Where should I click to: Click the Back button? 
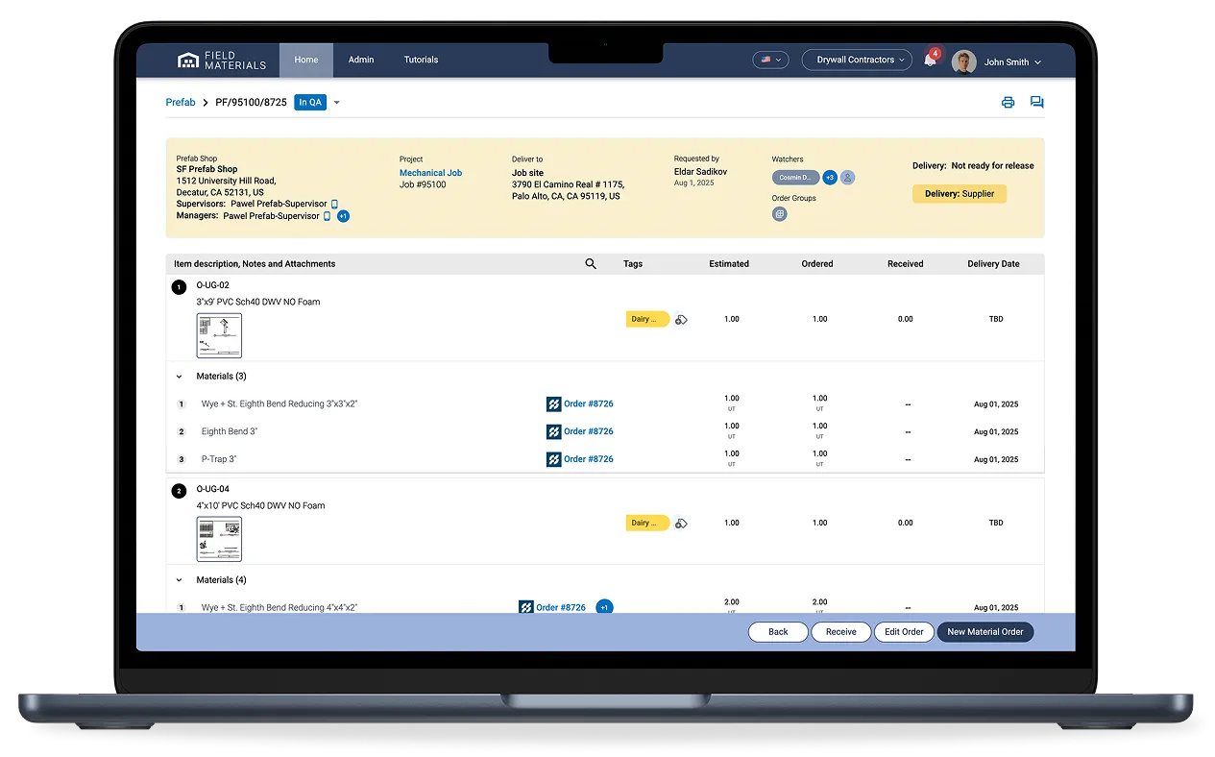(x=778, y=632)
